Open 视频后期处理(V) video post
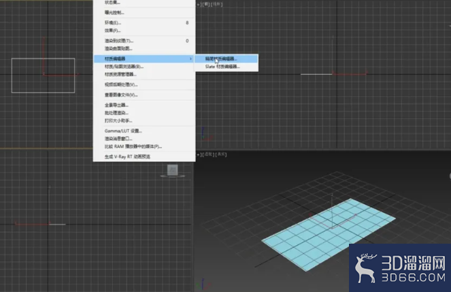The width and height of the screenshot is (451, 292). tap(144, 84)
